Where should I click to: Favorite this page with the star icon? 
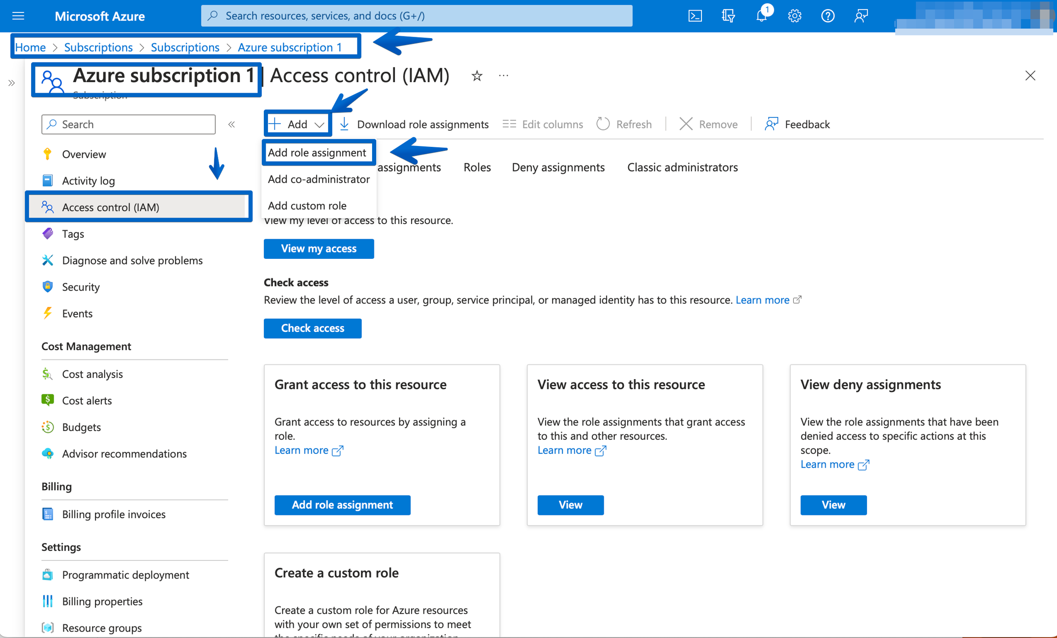pyautogui.click(x=477, y=76)
